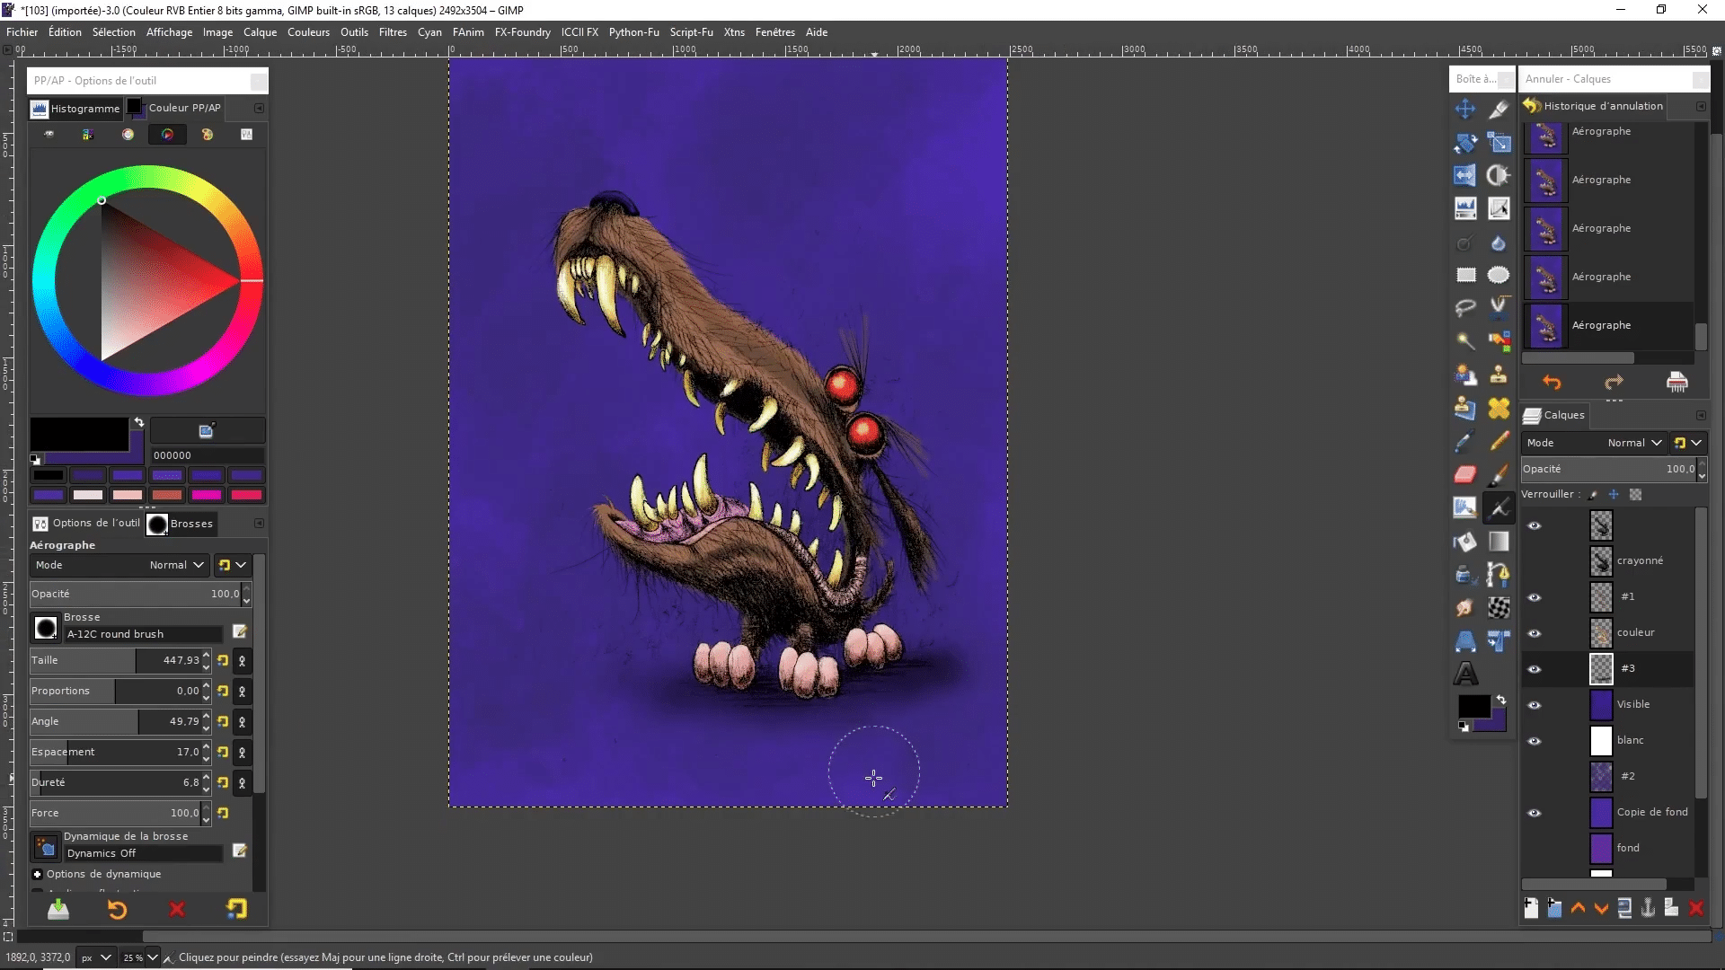Choose the Free Select lasso tool
Screen dimensions: 1725x970
(x=1465, y=308)
